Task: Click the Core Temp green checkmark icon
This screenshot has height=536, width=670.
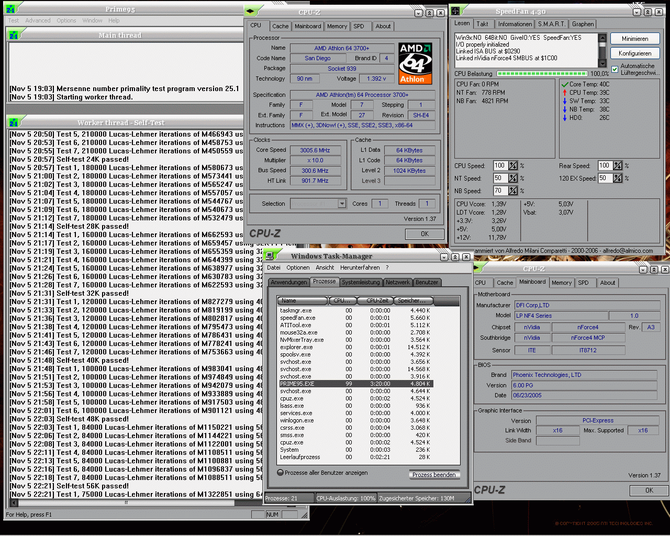Action: point(565,84)
